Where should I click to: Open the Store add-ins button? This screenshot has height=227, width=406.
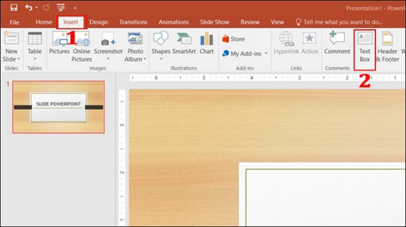tap(233, 39)
